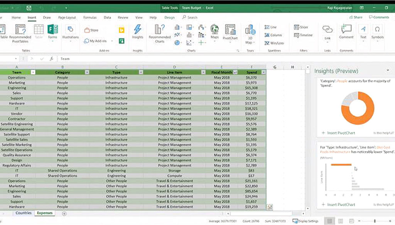Screen dimensions: 395x225
Task: Open the table Design tab
Action: coord(169,18)
